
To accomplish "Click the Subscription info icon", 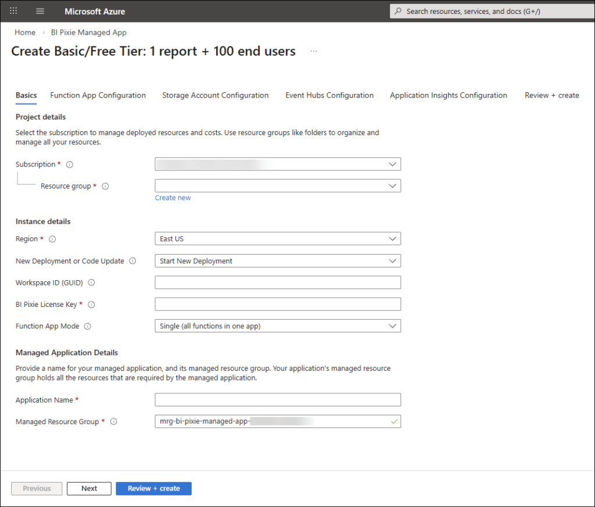I will pyautogui.click(x=70, y=165).
